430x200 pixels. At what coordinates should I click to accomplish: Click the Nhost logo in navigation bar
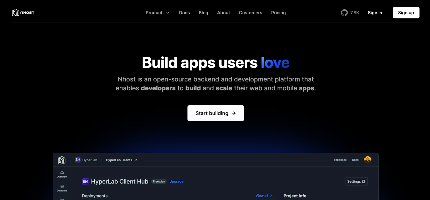pos(23,12)
